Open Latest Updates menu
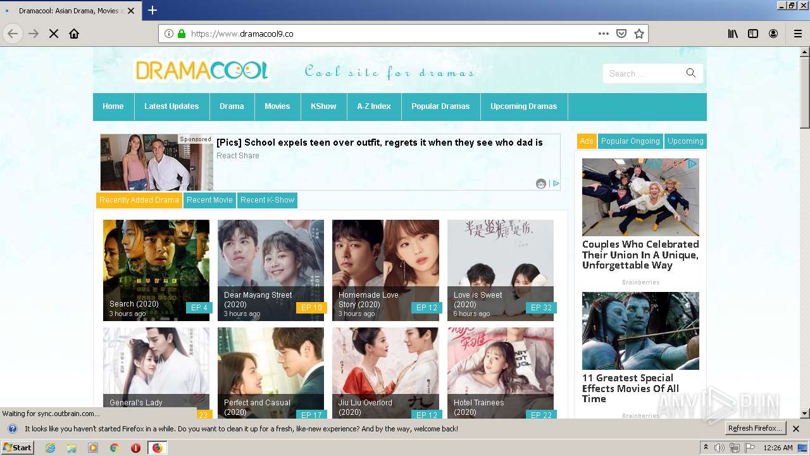Image resolution: width=810 pixels, height=456 pixels. (x=171, y=106)
